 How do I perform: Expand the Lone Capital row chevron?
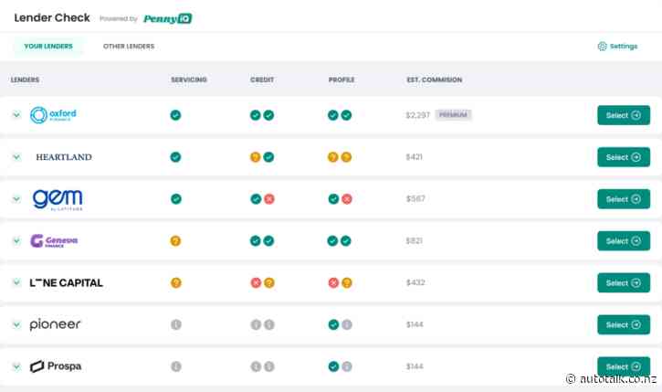16,282
